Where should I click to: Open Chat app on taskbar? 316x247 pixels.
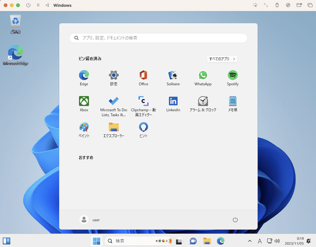point(193,241)
